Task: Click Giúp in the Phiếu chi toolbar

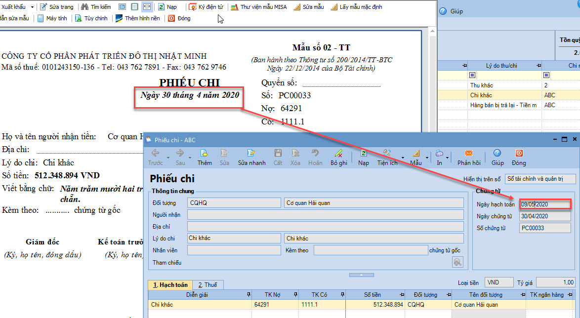Action: [497, 157]
